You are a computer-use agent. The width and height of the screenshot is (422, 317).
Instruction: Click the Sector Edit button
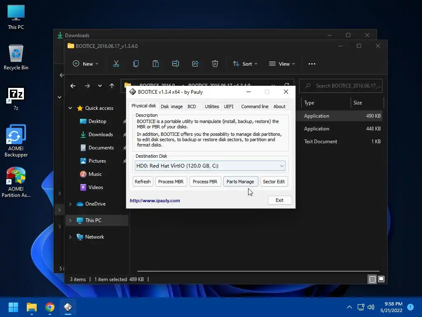click(x=274, y=182)
